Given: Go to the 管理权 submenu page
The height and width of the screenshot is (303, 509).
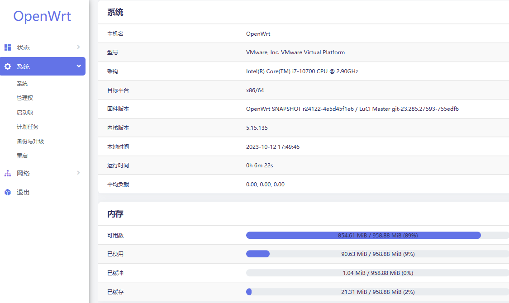Looking at the screenshot, I should click(25, 98).
